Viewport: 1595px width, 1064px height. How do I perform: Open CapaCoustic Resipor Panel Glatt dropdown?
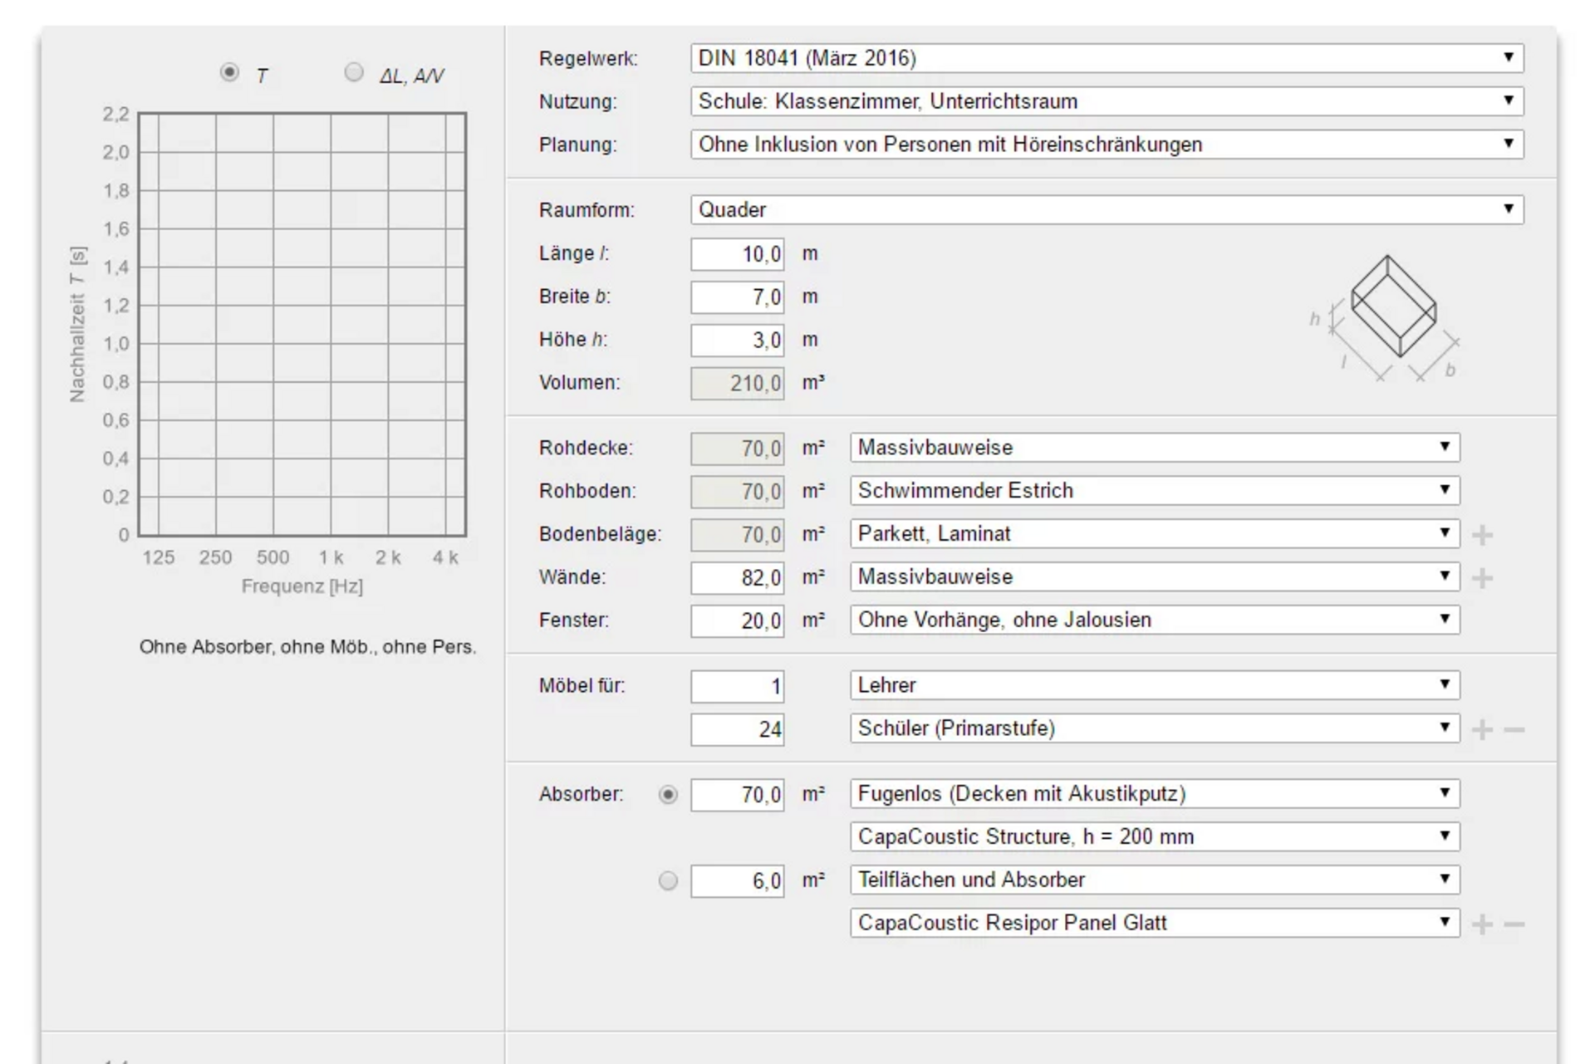coord(1154,923)
